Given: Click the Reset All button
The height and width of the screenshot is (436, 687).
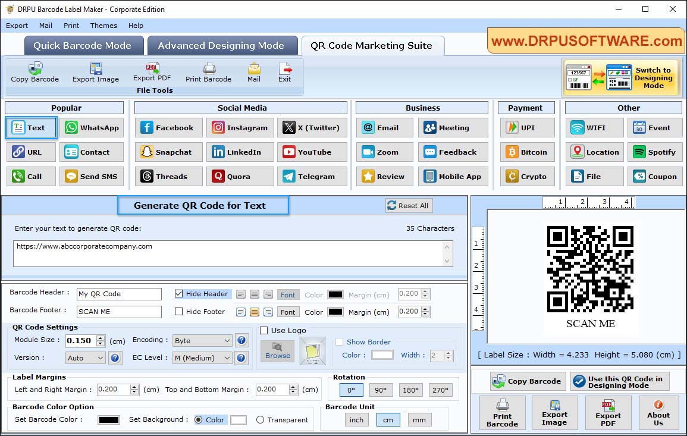Looking at the screenshot, I should click(409, 206).
